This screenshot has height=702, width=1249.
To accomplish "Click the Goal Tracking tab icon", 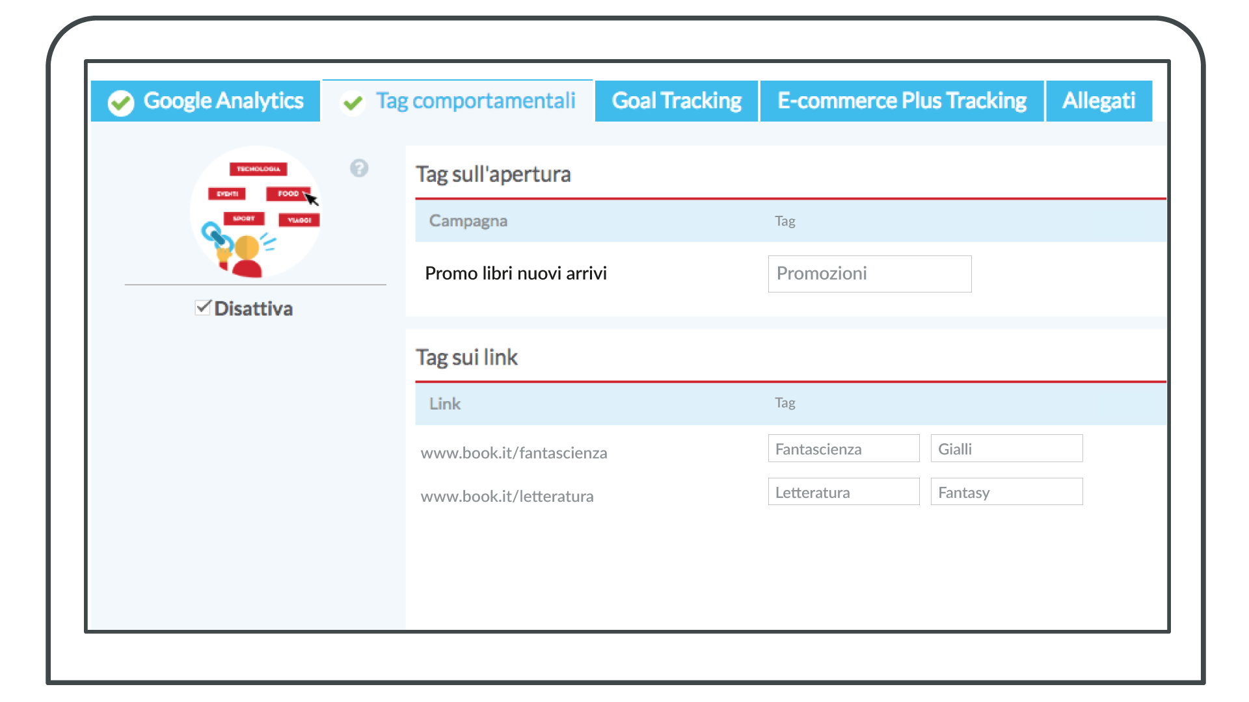I will tap(677, 100).
